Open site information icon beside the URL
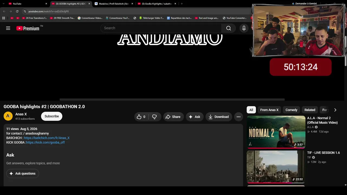347x195 pixels. [25, 11]
